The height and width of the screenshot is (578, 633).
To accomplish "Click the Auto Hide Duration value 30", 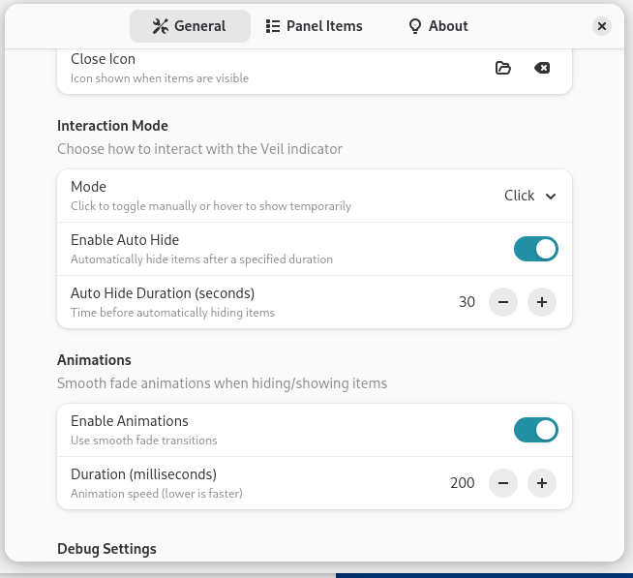I will pos(467,302).
